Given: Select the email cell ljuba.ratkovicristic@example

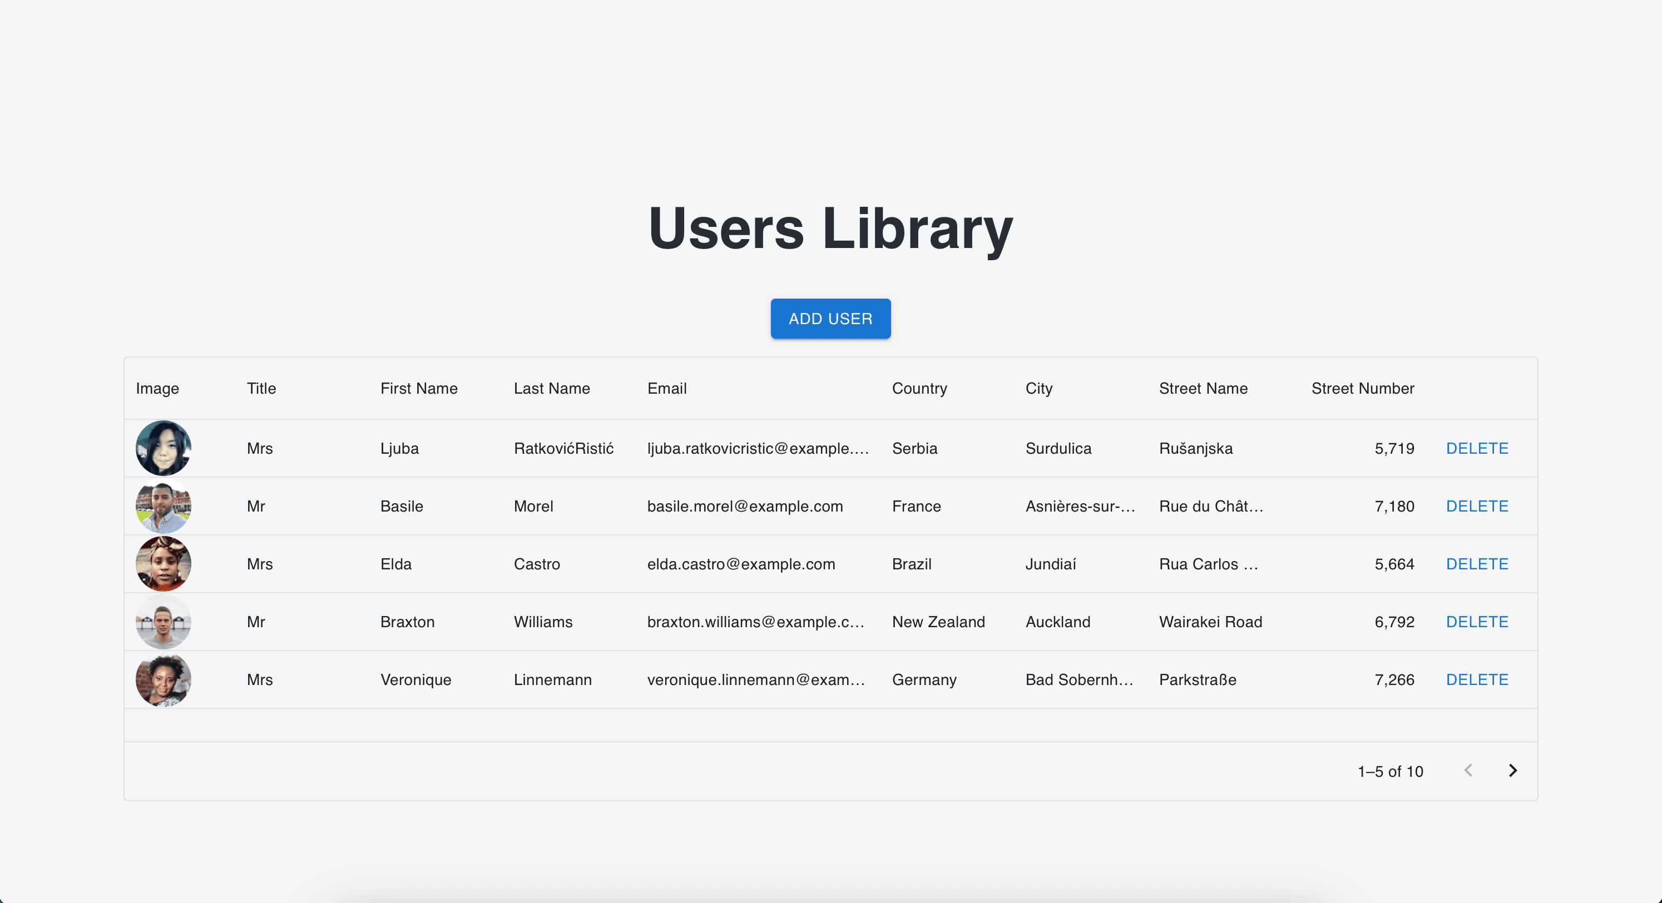Looking at the screenshot, I should [x=758, y=448].
